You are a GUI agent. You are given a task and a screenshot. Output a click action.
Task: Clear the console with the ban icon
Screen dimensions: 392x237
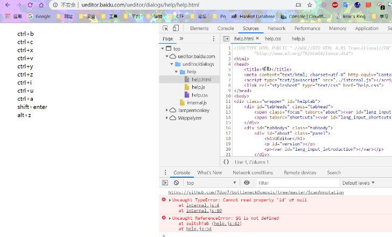[176, 183]
